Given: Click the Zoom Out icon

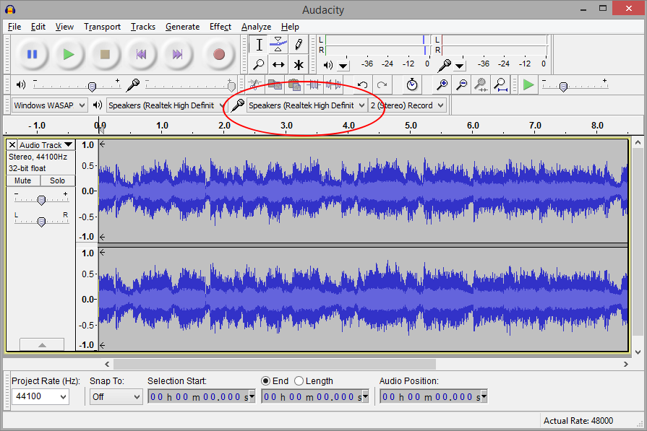Looking at the screenshot, I should tap(461, 85).
